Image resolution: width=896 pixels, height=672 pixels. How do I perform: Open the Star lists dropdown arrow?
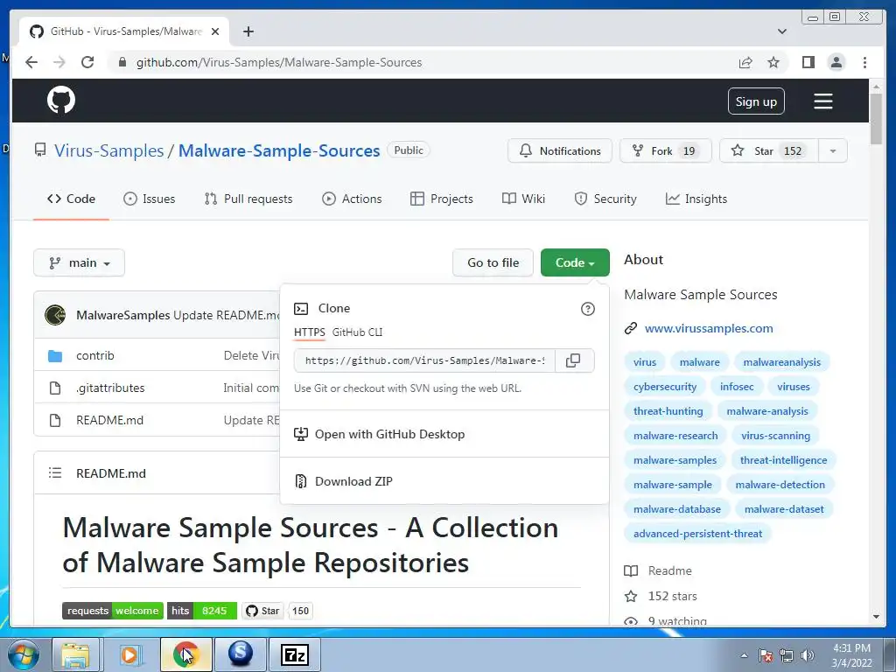(833, 150)
